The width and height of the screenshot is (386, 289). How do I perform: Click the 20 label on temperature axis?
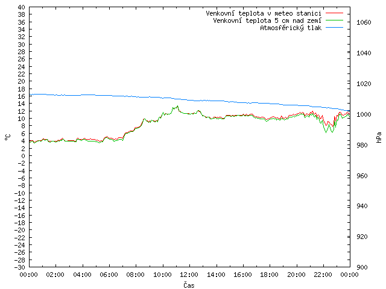click(22, 81)
